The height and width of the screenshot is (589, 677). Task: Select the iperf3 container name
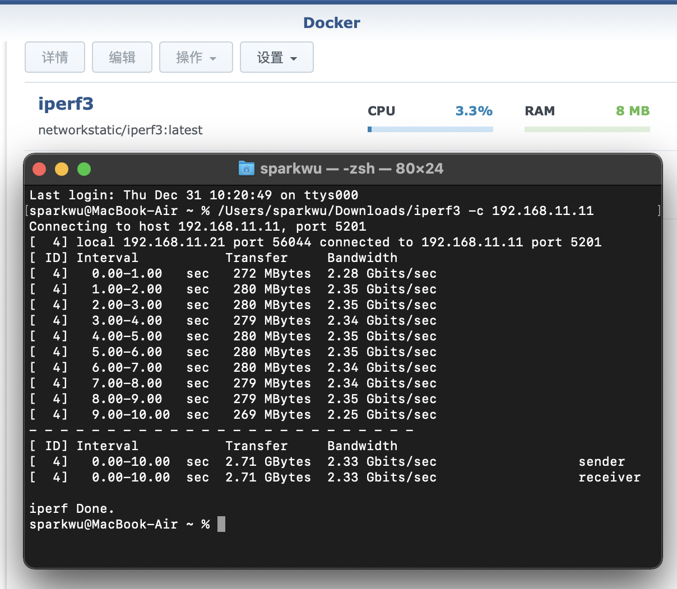coord(66,104)
